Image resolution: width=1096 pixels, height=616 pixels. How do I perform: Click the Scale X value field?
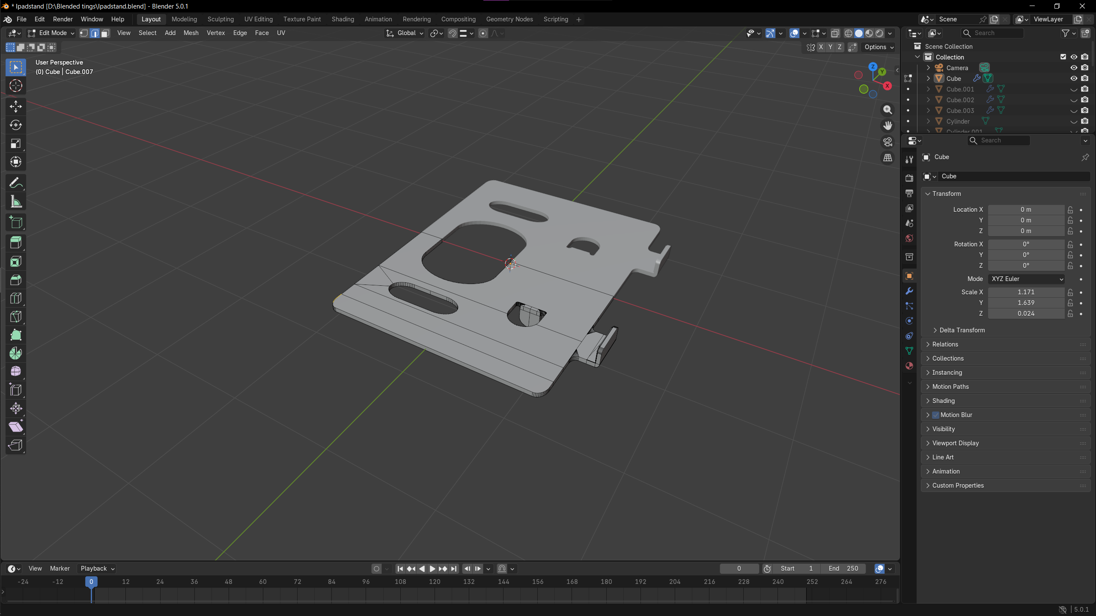pos(1026,292)
